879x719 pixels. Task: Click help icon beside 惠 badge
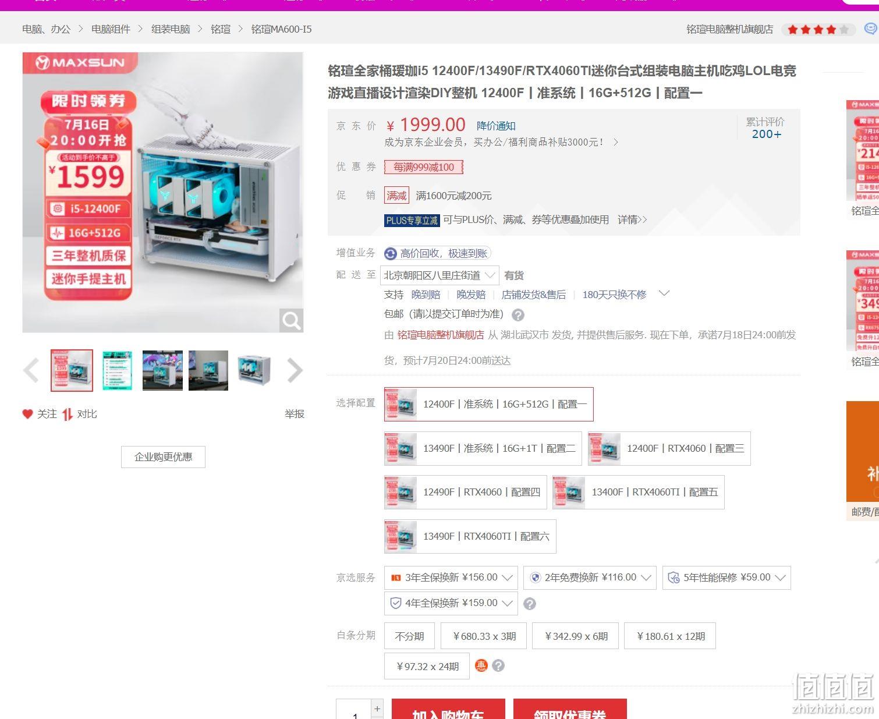(x=498, y=665)
